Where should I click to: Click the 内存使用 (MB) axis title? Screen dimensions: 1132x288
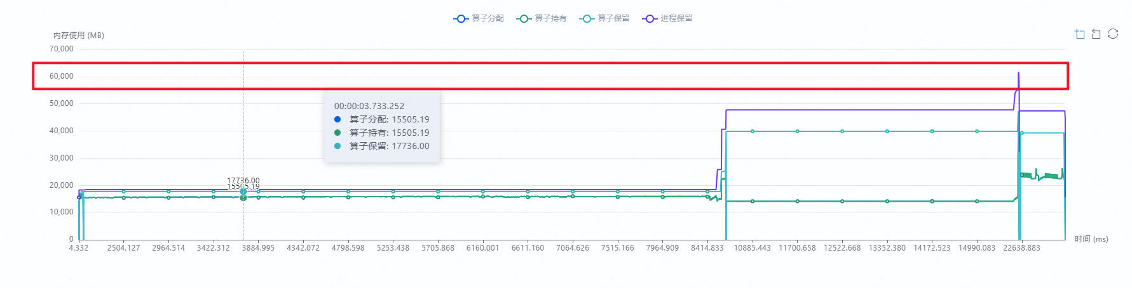pos(79,36)
